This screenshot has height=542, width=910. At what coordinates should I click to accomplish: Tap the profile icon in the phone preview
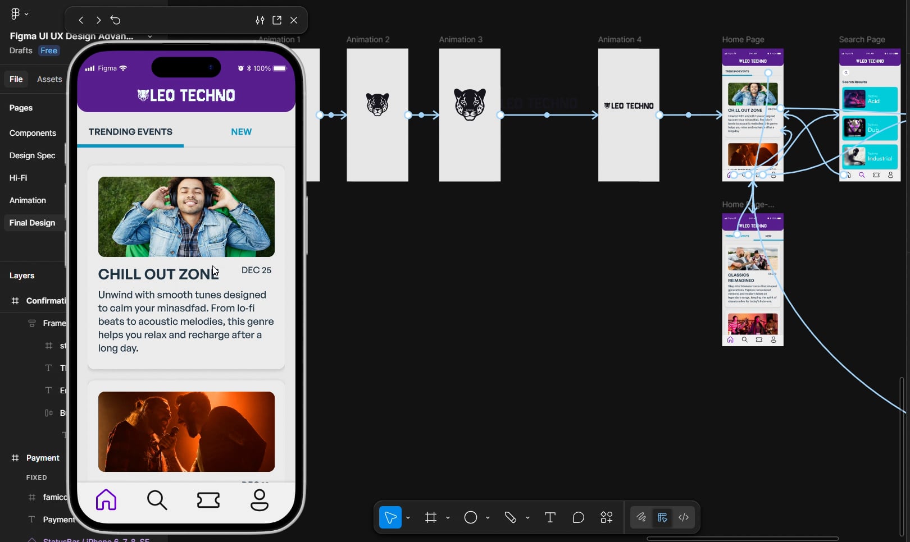click(x=260, y=499)
